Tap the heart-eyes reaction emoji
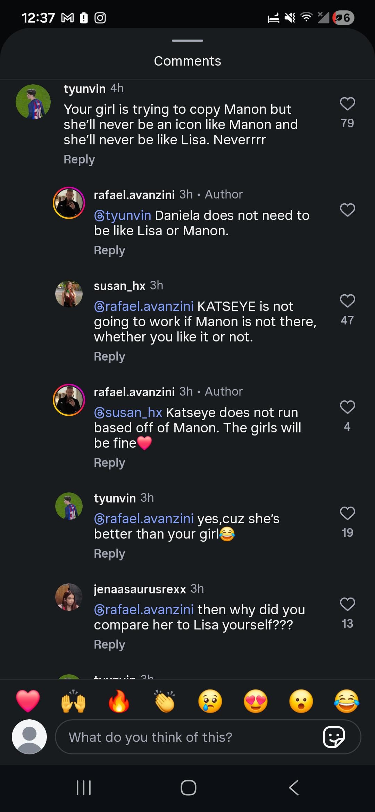The image size is (375, 812). (x=256, y=701)
